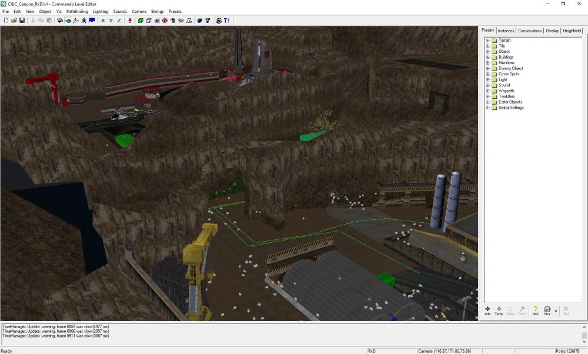Open the Pathfinding menu

tap(77, 11)
